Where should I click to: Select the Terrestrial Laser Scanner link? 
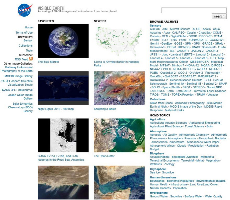pos(210,91)
